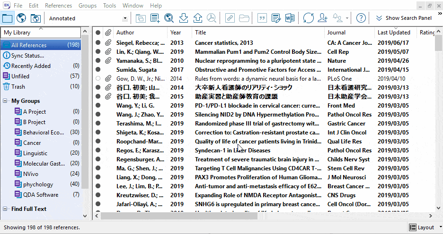Click the Format Bibliography icon
This screenshot has width=443, height=234.
[276, 18]
